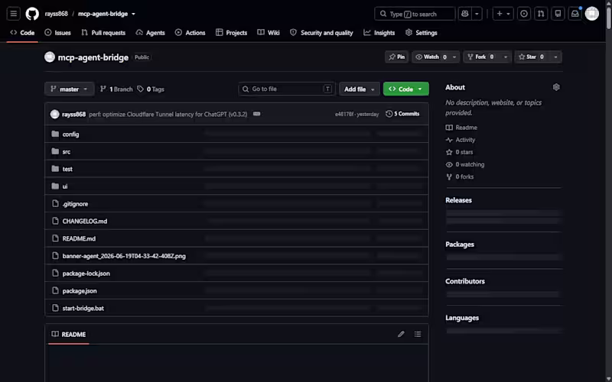Image resolution: width=612 pixels, height=382 pixels.
Task: Click the repository owner avatar beside title
Action: coord(50,57)
